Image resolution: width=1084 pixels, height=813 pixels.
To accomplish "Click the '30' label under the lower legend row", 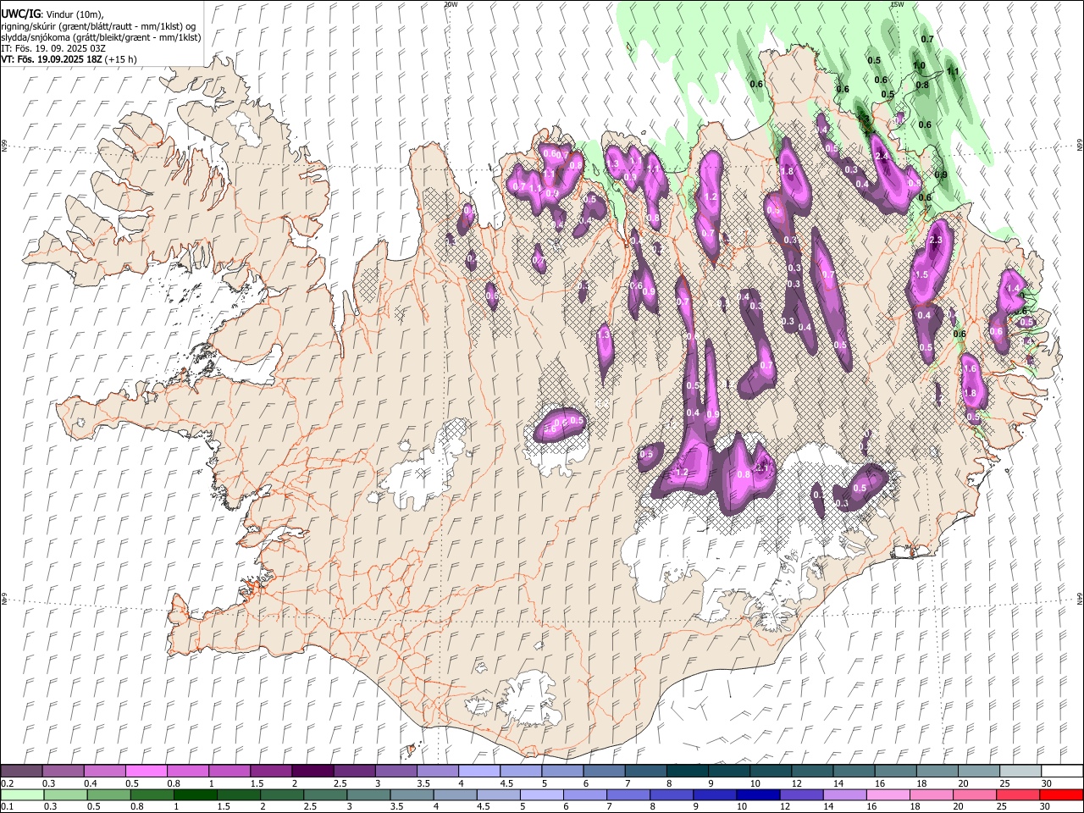I will point(1047,807).
